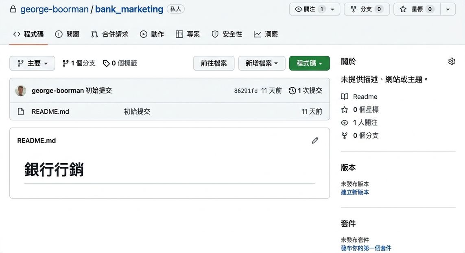Open the green 程式碼 clone dropdown
The width and height of the screenshot is (465, 253).
coord(309,63)
